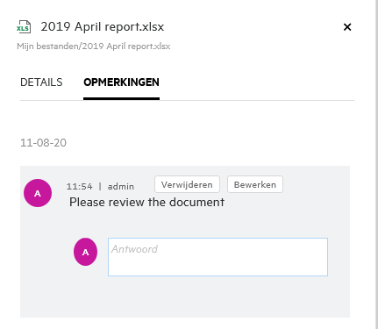Click the text 'Please review the document'
The width and height of the screenshot is (378, 329).
(146, 202)
